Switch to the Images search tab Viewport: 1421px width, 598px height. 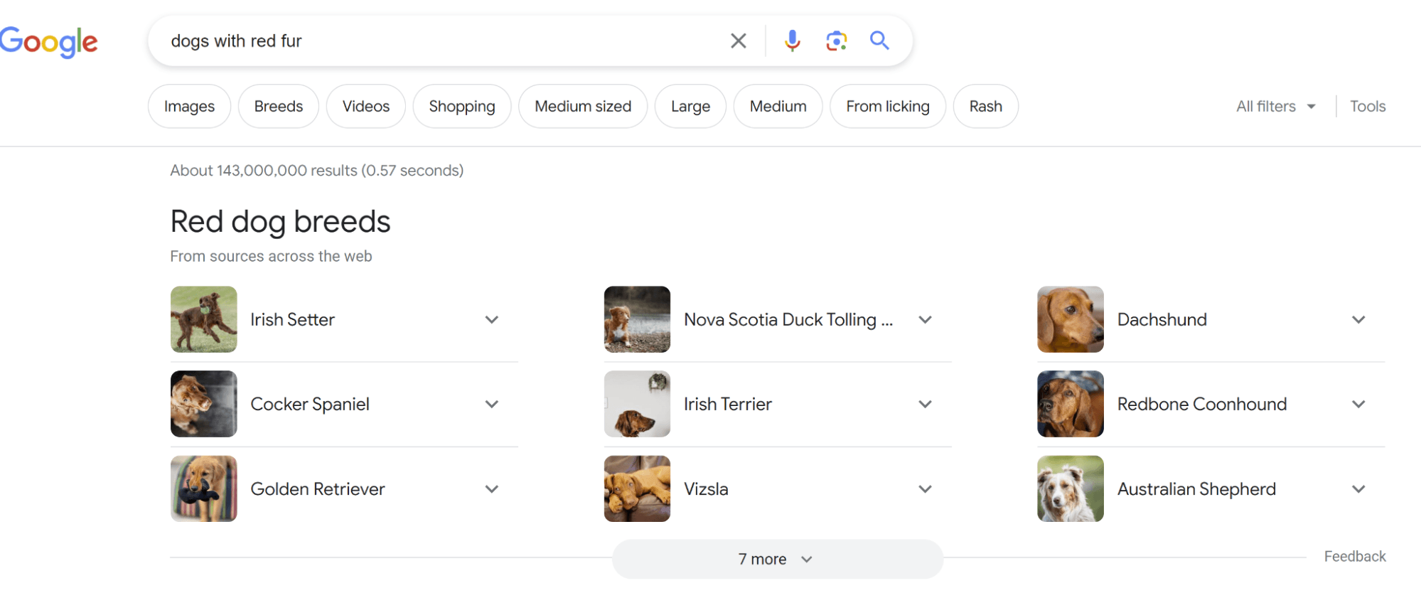coord(188,106)
